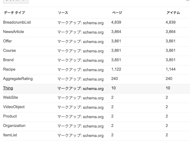Open AggregateRating data type details
190x143 pixels.
pyautogui.click(x=18, y=79)
